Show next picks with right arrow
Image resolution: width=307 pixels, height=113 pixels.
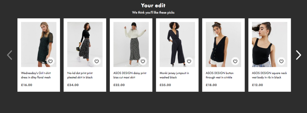pos(298,55)
